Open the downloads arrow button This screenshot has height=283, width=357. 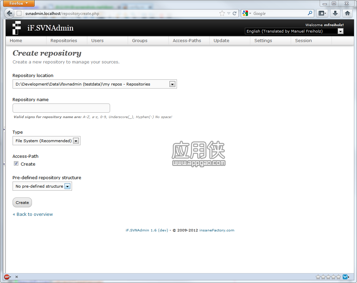[335, 14]
